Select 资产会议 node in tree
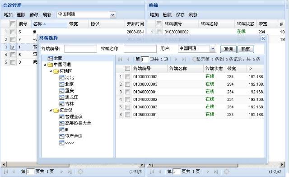This screenshot has width=289, height=177. coord(74,136)
